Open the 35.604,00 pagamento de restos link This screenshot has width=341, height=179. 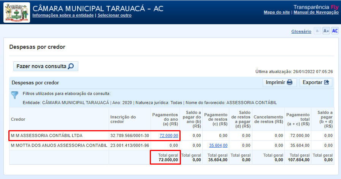218,145
